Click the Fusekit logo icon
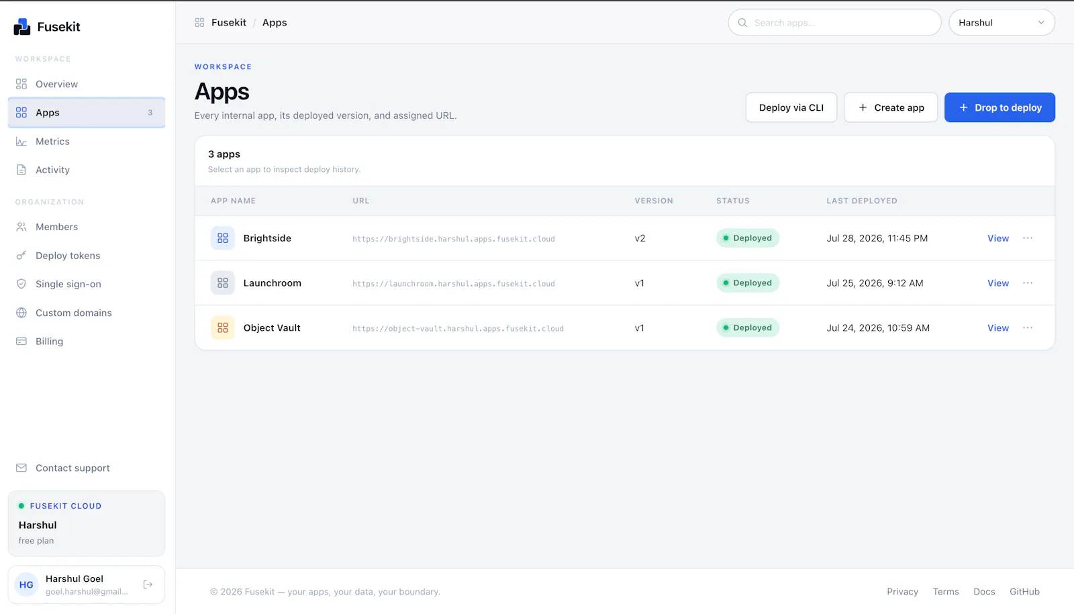Viewport: 1074px width, 614px height. pyautogui.click(x=22, y=27)
